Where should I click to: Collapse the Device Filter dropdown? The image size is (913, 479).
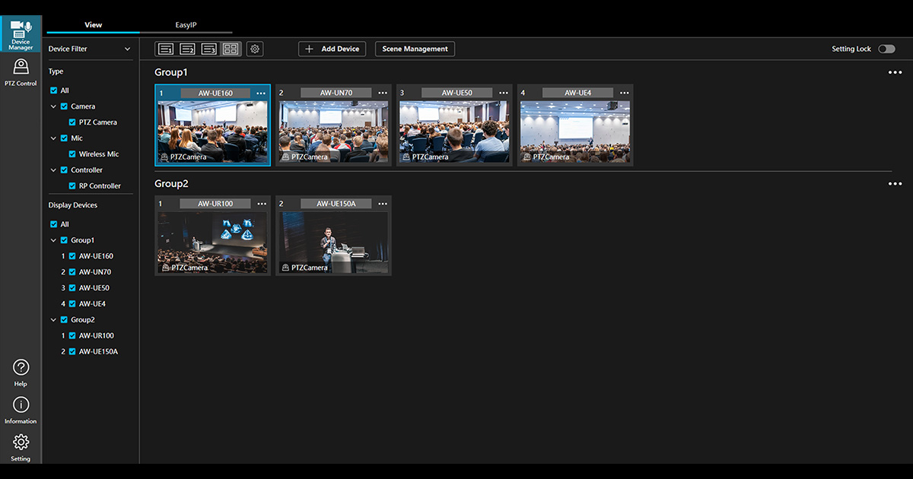tap(126, 49)
